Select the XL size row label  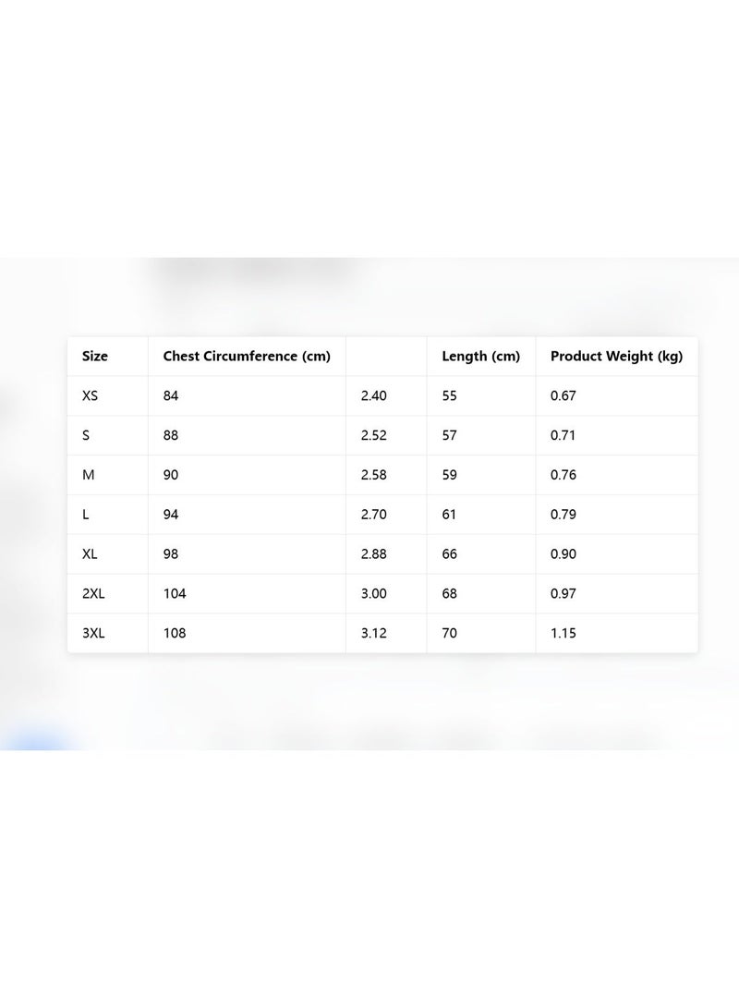[90, 554]
